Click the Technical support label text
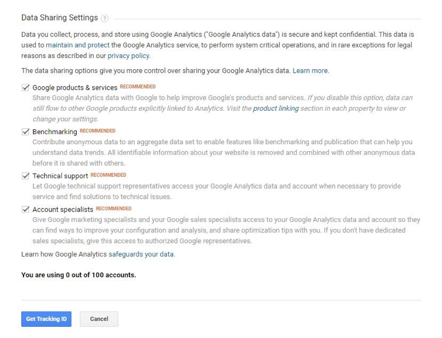The image size is (442, 338). pyautogui.click(x=60, y=176)
